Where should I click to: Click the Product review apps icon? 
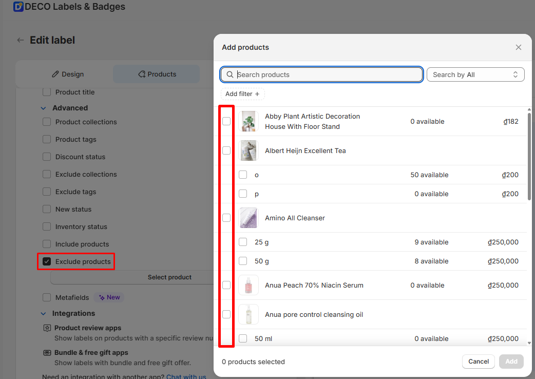coord(47,328)
